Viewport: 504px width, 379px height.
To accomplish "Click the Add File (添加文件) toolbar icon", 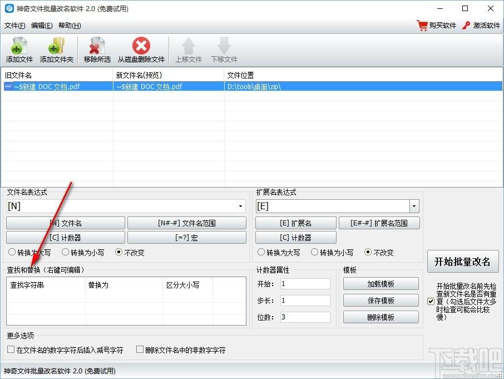I will pos(19,47).
